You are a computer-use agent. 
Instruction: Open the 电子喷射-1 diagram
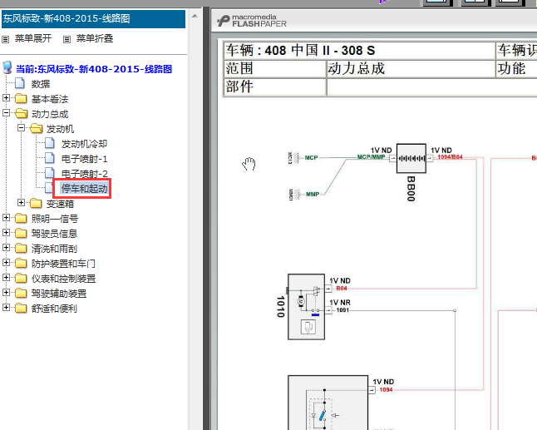(84, 159)
